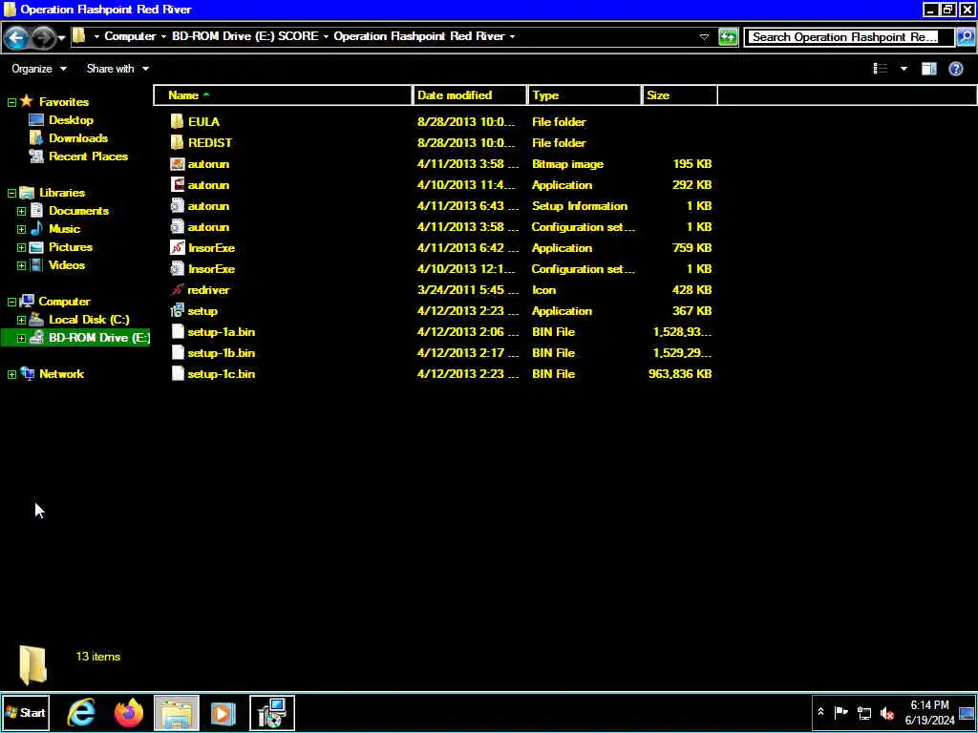The height and width of the screenshot is (733, 978).
Task: Click BD-ROM Drive (E:) SCORE breadcrumb
Action: click(245, 36)
